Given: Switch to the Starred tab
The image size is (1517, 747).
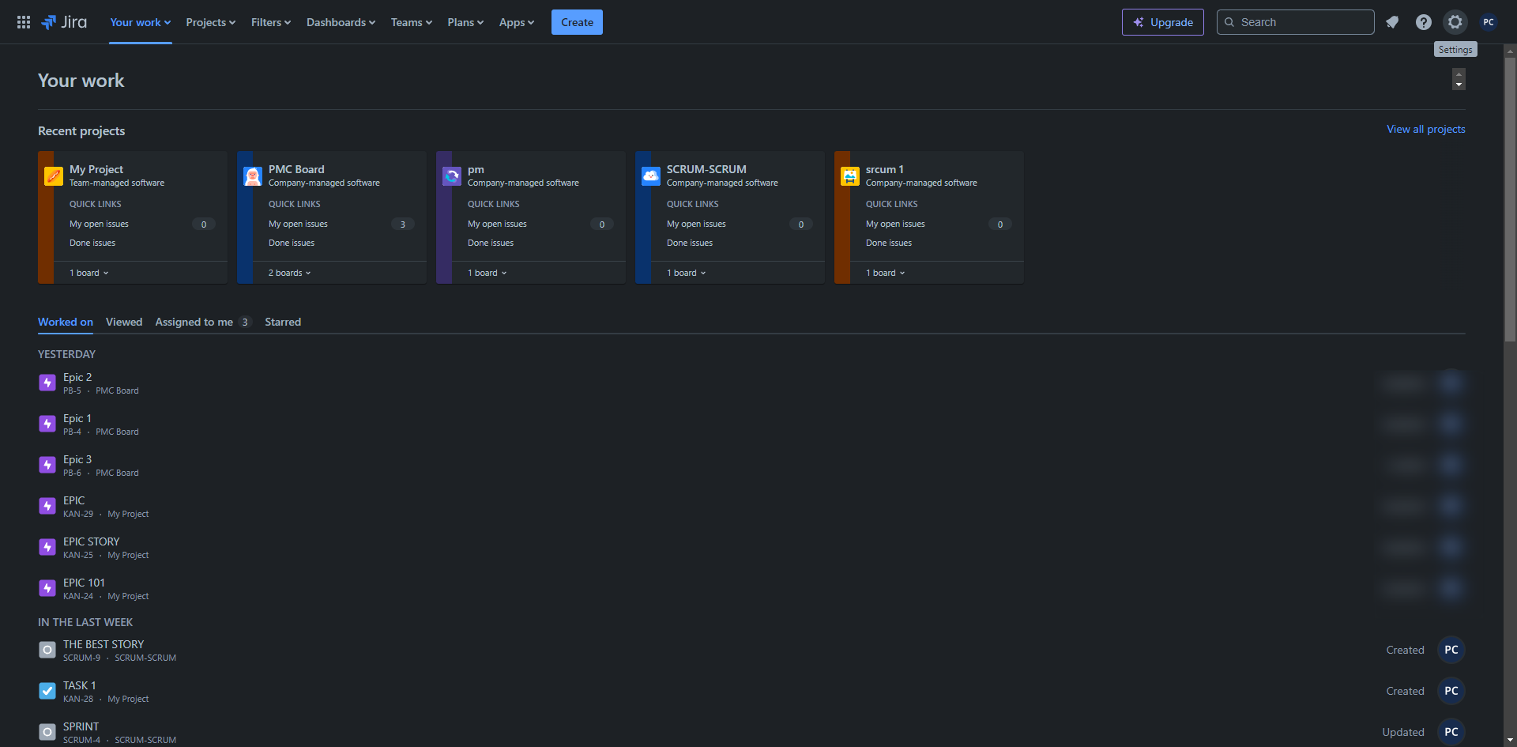Looking at the screenshot, I should click(x=283, y=322).
